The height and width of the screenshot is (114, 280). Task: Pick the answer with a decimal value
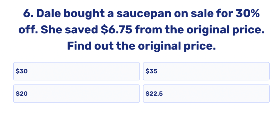[206, 94]
